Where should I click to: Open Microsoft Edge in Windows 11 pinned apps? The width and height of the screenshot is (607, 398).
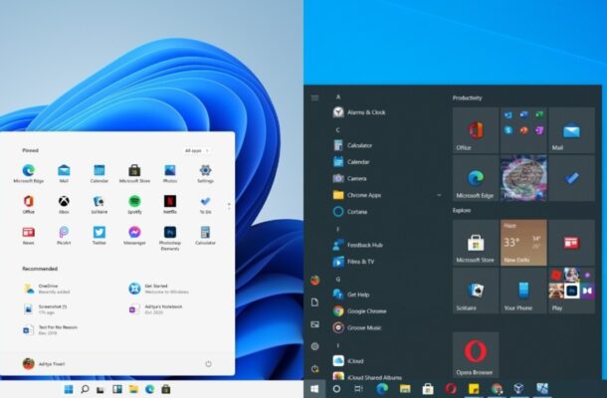pos(28,173)
